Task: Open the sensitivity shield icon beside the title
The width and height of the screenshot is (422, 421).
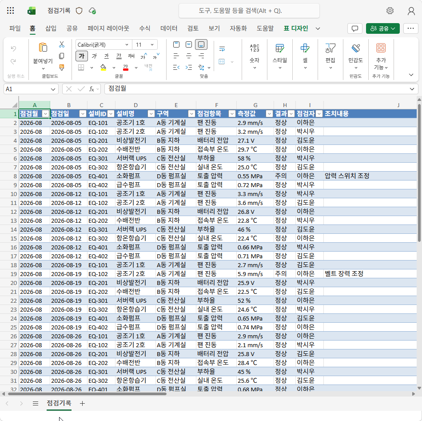Action: click(79, 11)
